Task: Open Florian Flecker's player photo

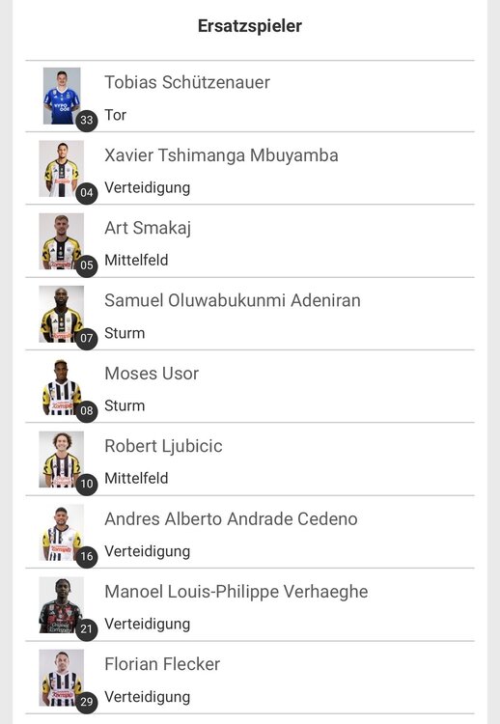Action: pos(62,678)
